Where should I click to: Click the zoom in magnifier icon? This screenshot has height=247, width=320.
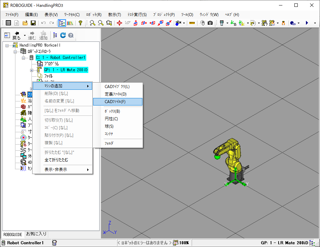click(92, 23)
